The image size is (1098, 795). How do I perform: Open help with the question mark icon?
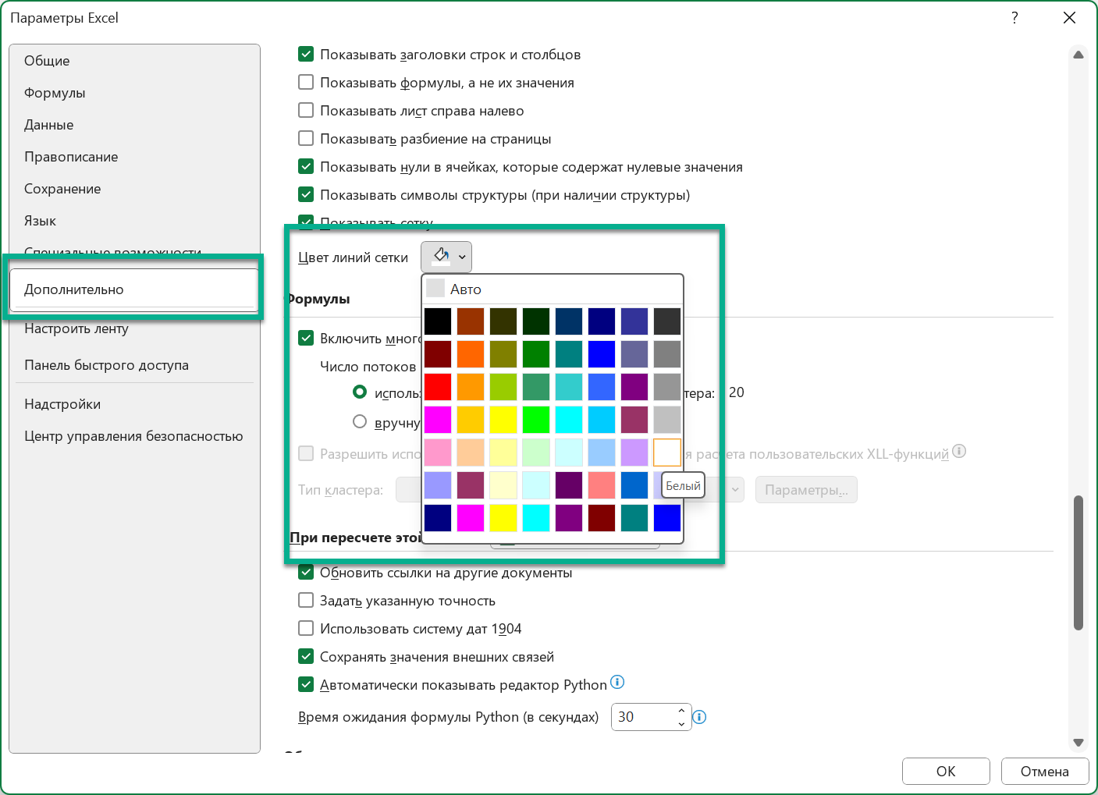1014,18
